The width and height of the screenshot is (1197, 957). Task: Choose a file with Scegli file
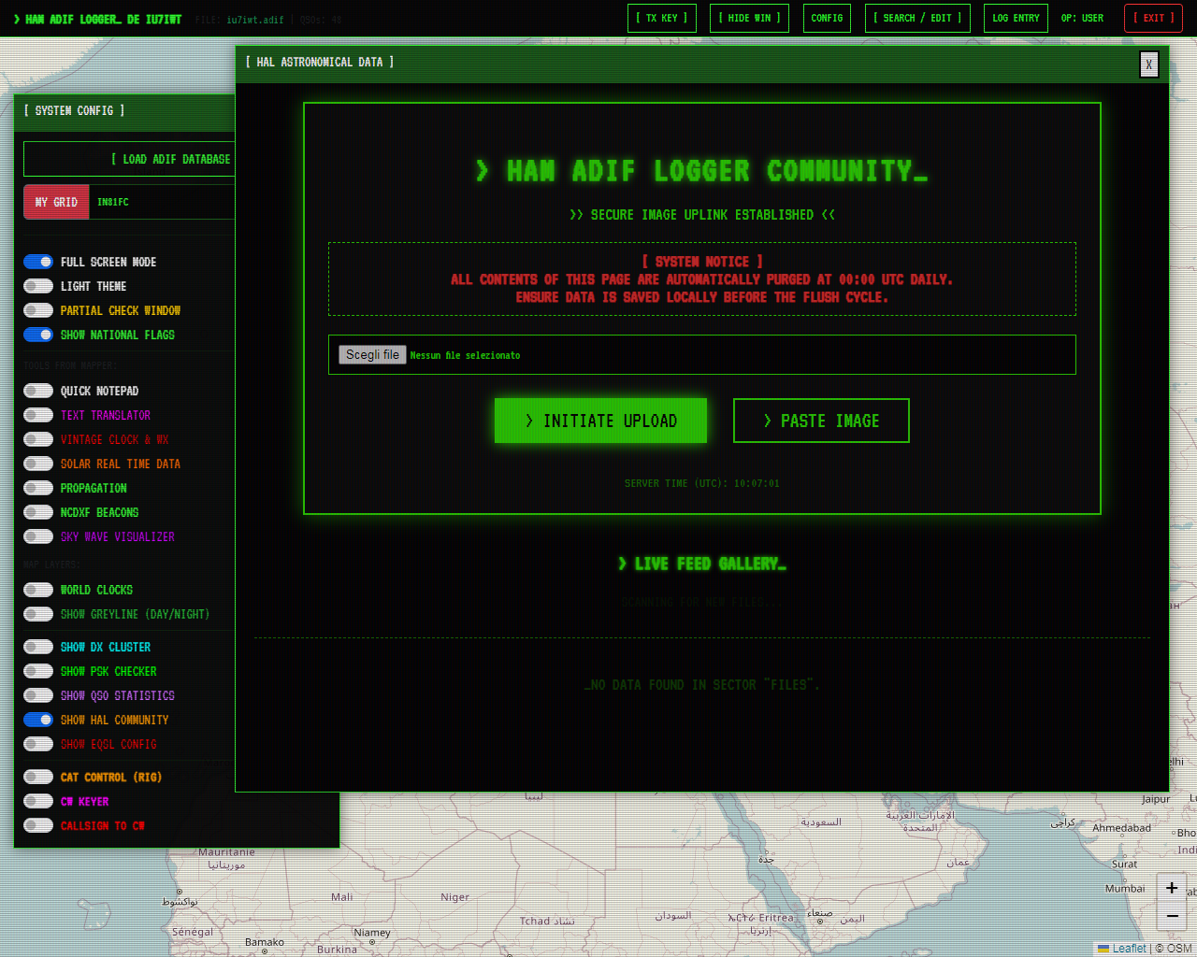pyautogui.click(x=372, y=355)
